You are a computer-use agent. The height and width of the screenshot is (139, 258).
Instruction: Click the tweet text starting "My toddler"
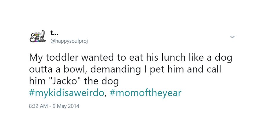131,69
